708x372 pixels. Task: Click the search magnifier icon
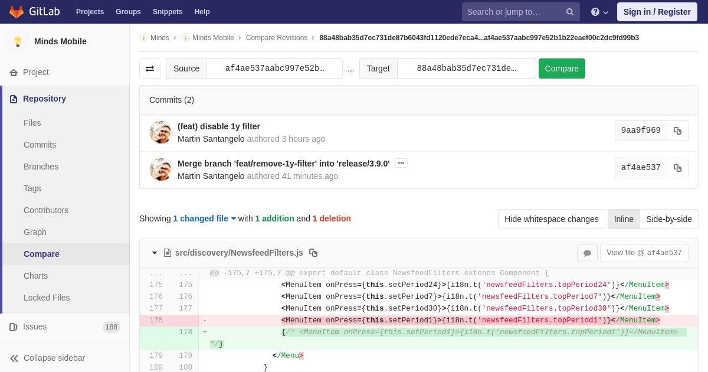pyautogui.click(x=570, y=12)
